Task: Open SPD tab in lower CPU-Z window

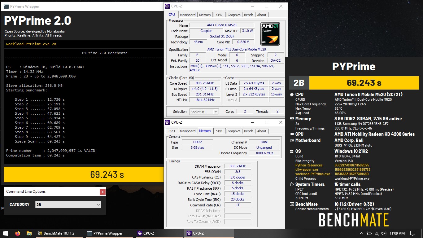Action: click(x=219, y=131)
